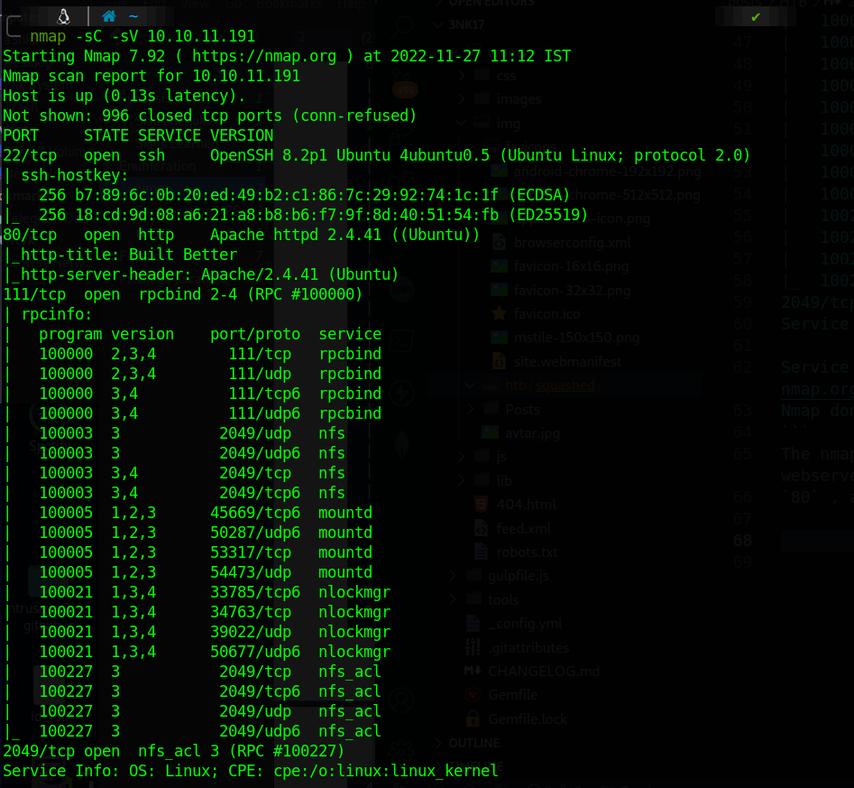Open the site.webmanifest file
Image resolution: width=854 pixels, height=788 pixels.
click(556, 361)
